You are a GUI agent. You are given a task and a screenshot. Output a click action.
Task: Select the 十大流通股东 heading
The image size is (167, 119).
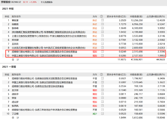[x=47, y=2]
